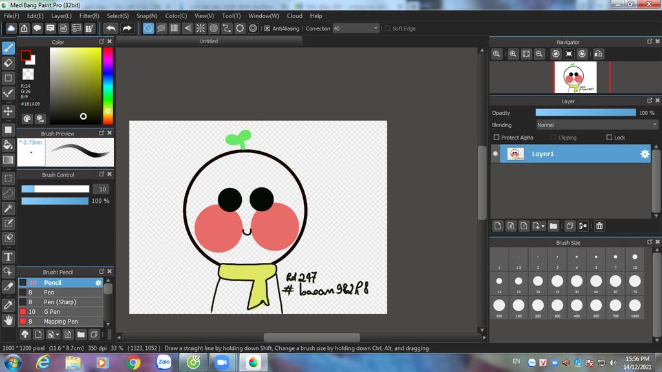662x372 pixels.
Task: Create a new layer in Layer panel
Action: click(x=498, y=226)
